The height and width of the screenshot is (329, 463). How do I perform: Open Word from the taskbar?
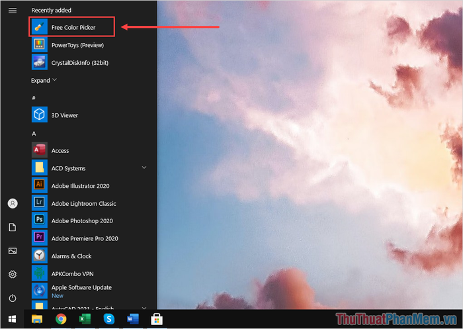(x=133, y=319)
